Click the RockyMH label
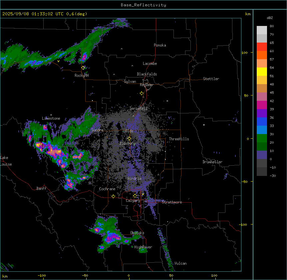Image resolution: width=287 pixels, height=280 pixels. tap(82, 75)
